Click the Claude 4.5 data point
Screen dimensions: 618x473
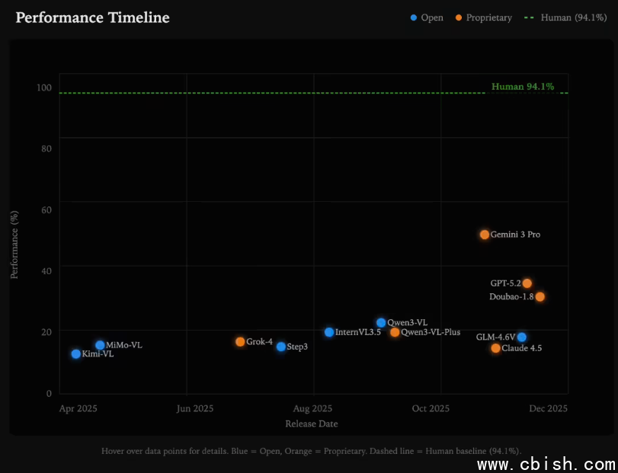496,348
